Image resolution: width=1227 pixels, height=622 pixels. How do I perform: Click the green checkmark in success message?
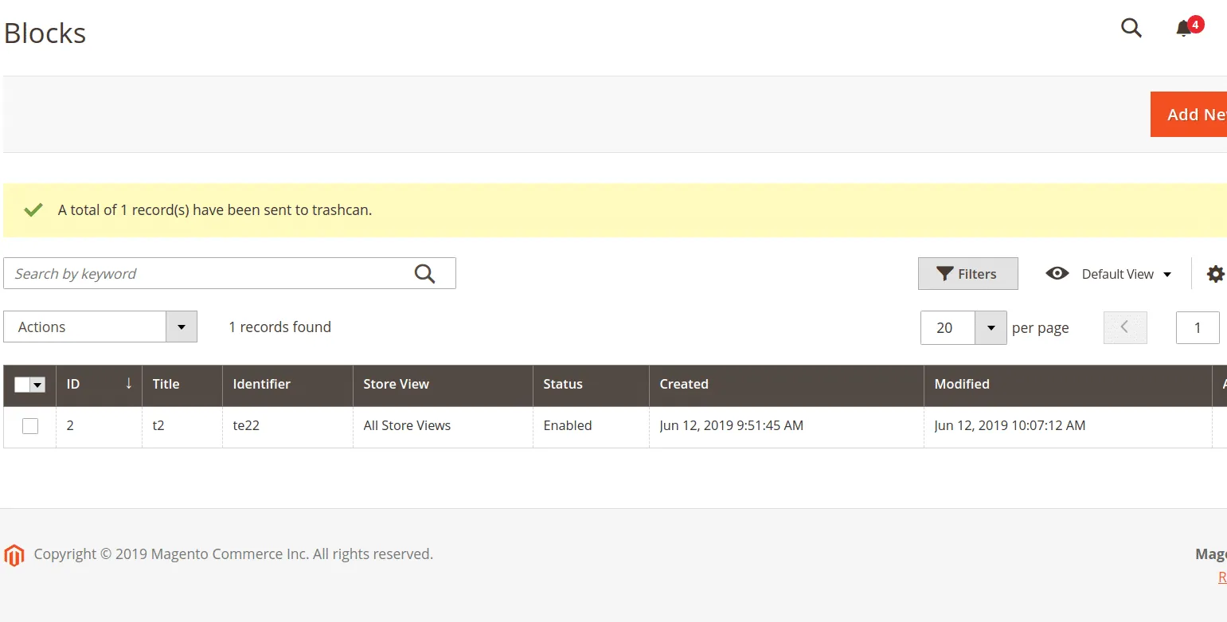tap(33, 210)
